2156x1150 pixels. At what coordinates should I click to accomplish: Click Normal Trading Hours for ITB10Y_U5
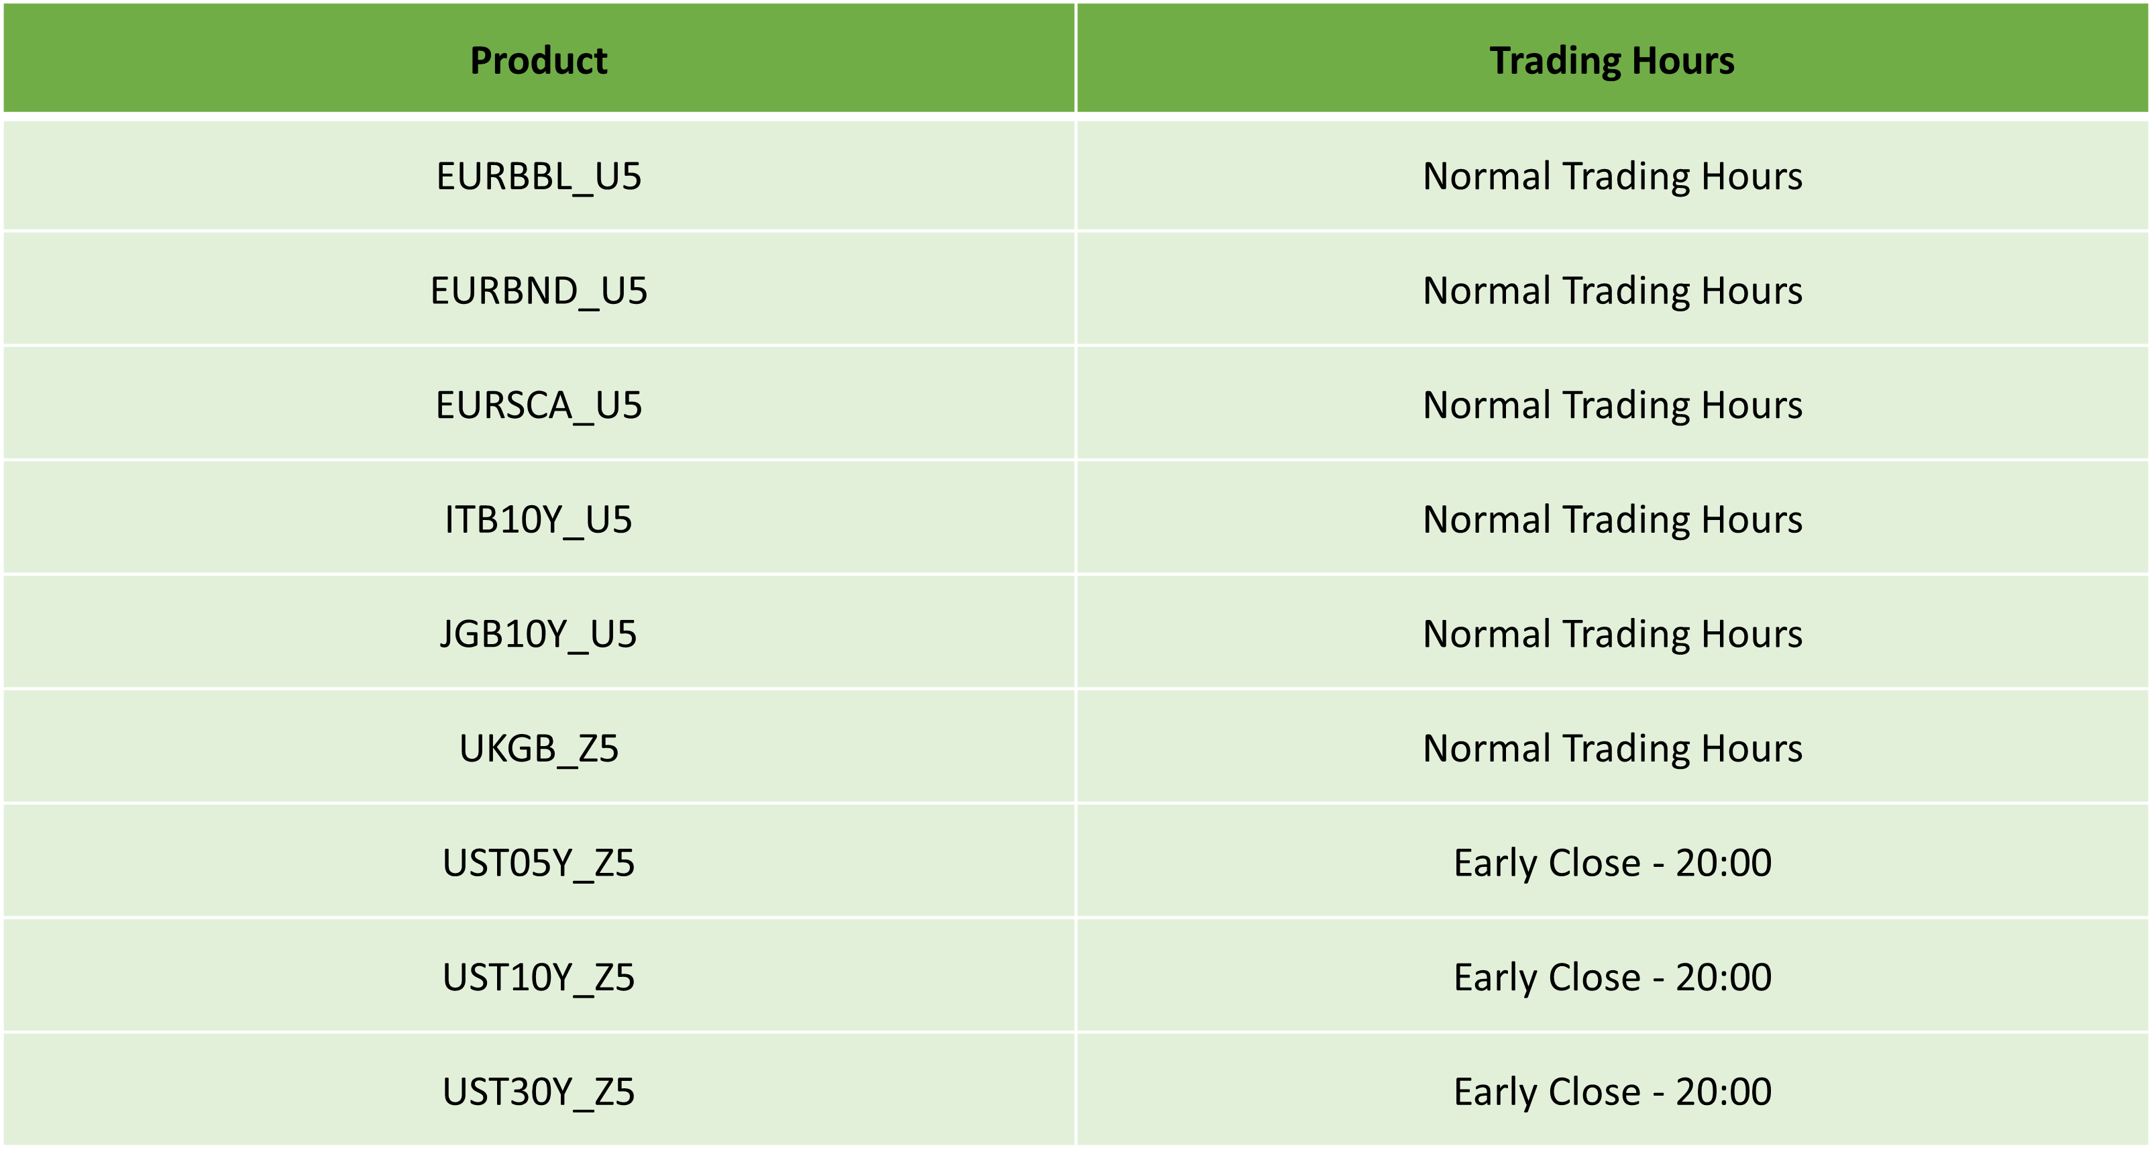point(1612,519)
